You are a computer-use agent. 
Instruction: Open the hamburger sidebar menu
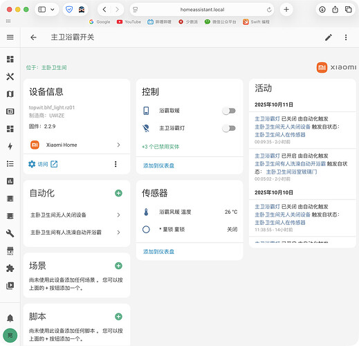(x=10, y=37)
